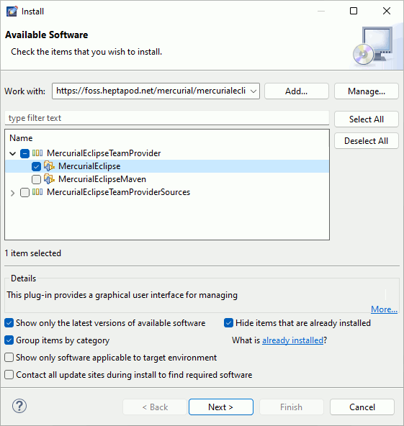Click the Name column header
404x426 pixels.
pyautogui.click(x=21, y=138)
